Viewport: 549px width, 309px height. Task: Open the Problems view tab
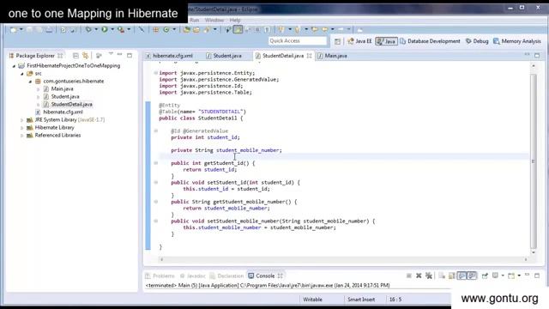tap(160, 276)
